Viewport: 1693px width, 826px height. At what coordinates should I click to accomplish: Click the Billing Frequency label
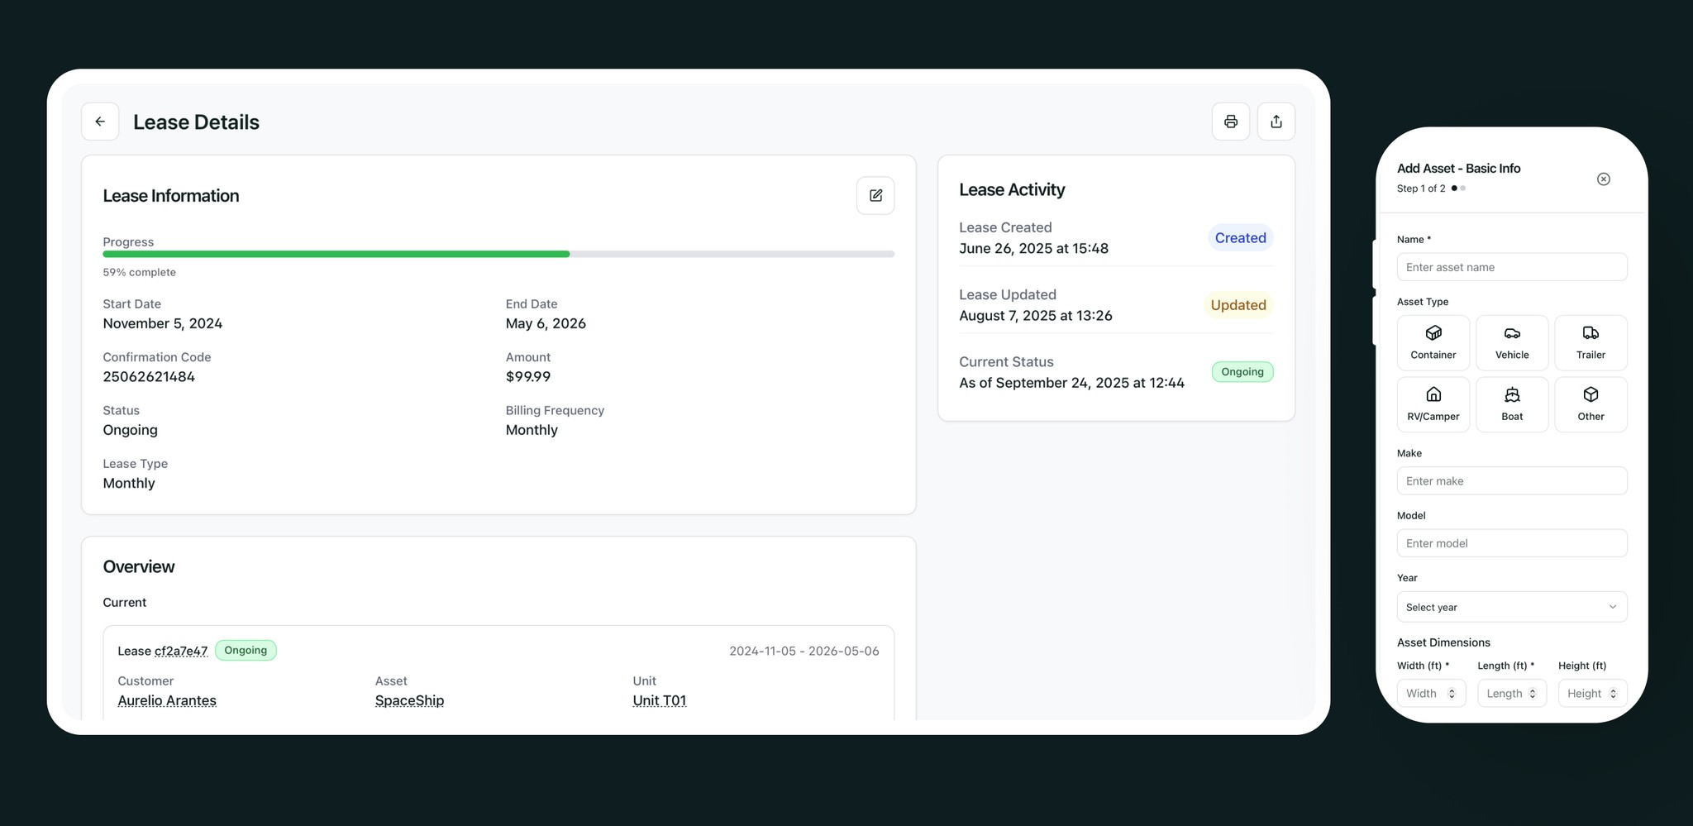[x=555, y=410]
